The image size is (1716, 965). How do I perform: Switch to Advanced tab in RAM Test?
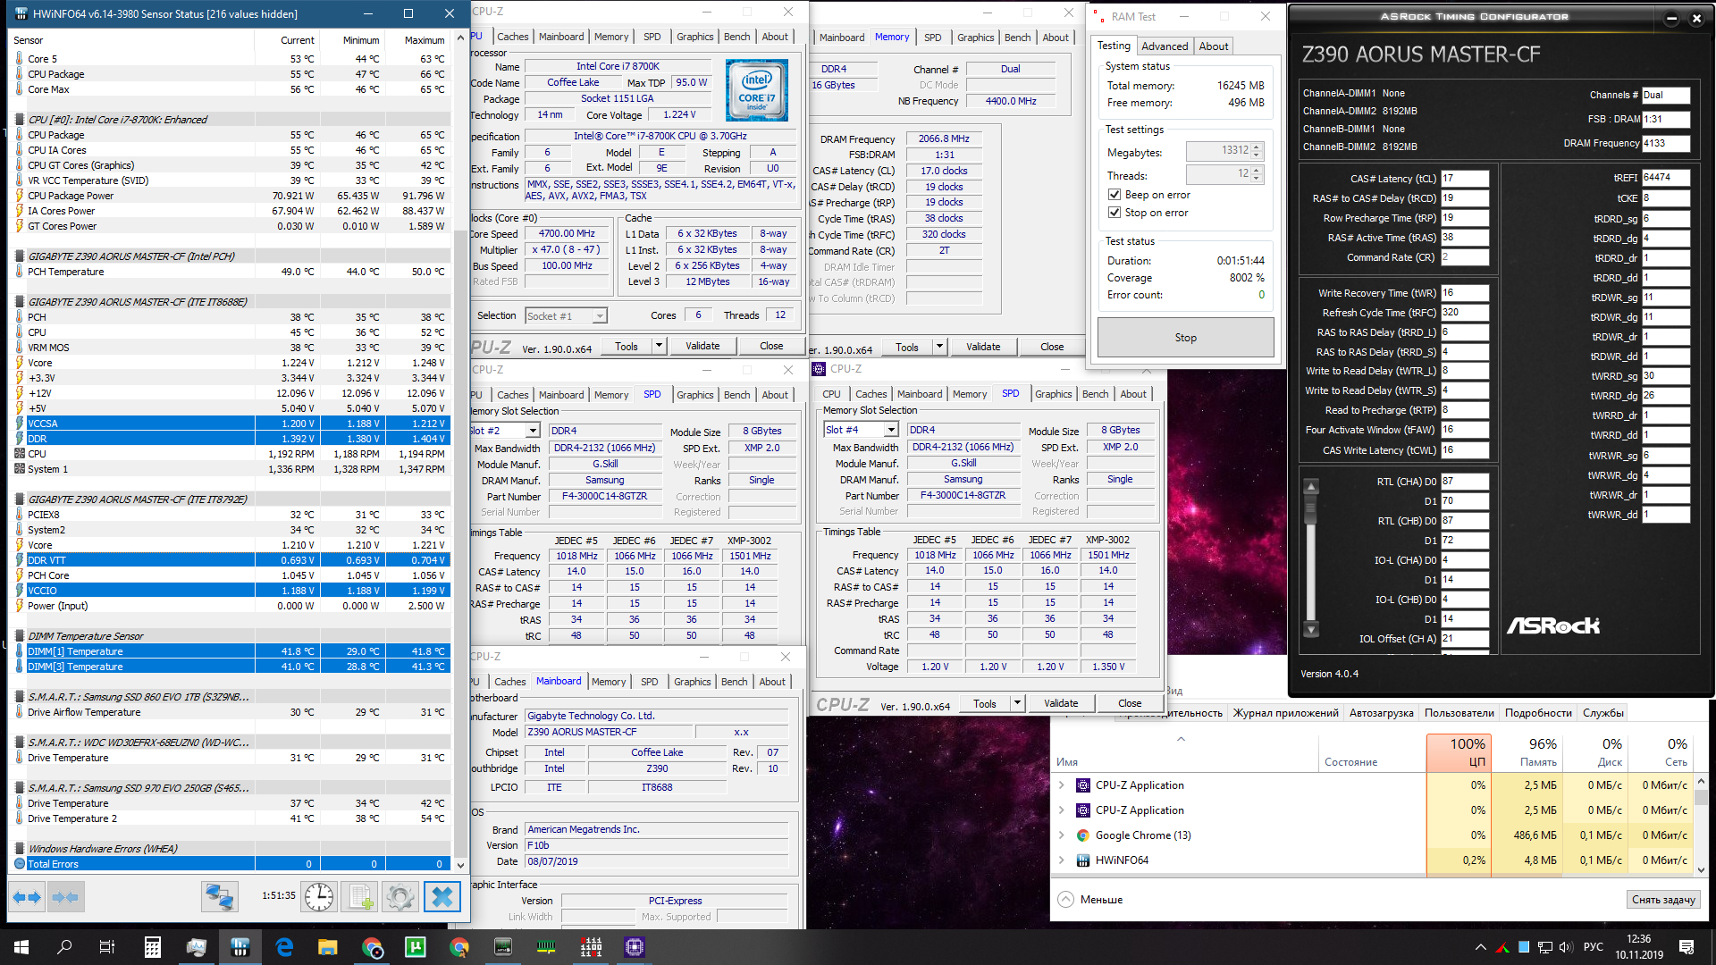point(1165,46)
